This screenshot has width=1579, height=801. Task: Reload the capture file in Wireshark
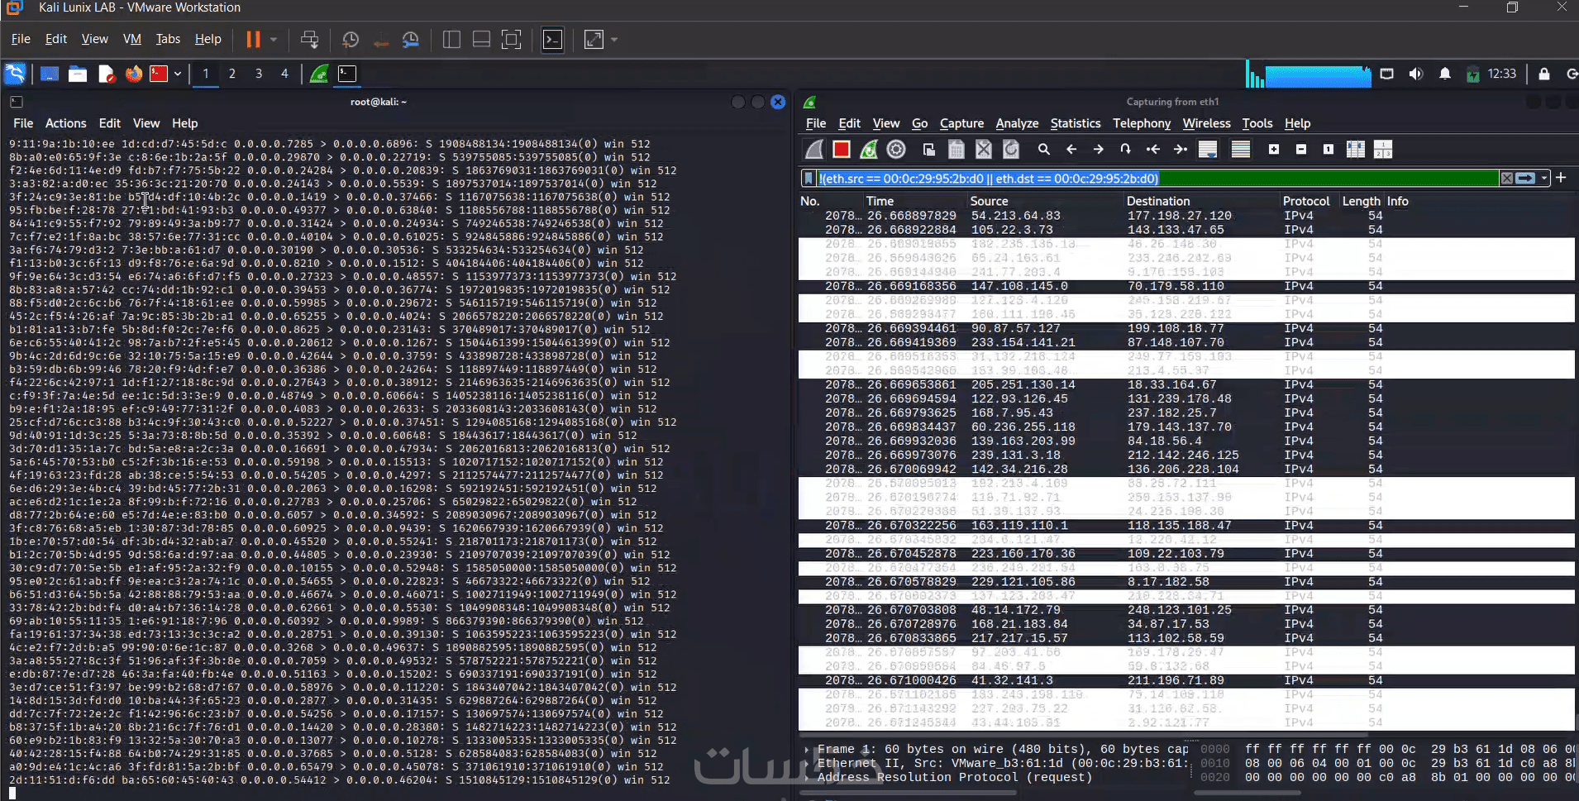tap(1011, 150)
